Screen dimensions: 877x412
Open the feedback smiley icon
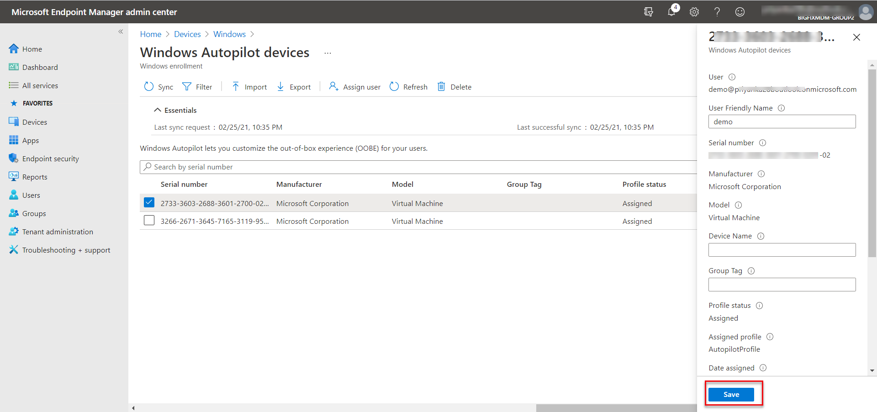point(740,12)
